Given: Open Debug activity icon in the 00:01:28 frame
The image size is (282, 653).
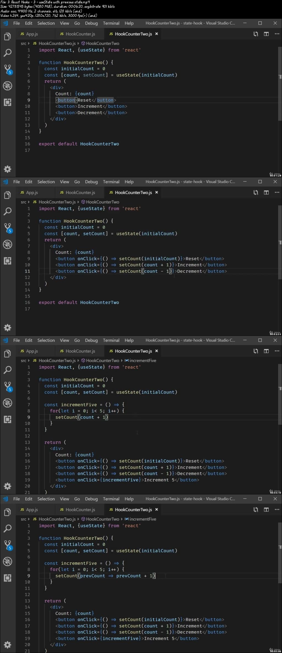Looking at the screenshot, I should point(7,86).
